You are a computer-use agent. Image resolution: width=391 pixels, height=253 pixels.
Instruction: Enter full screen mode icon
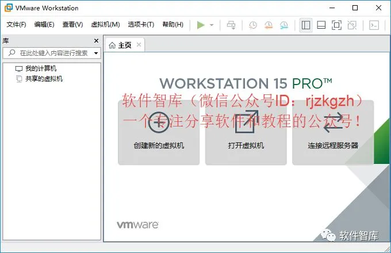tap(336, 25)
